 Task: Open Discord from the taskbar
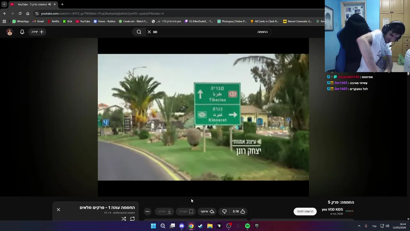[x=182, y=226]
